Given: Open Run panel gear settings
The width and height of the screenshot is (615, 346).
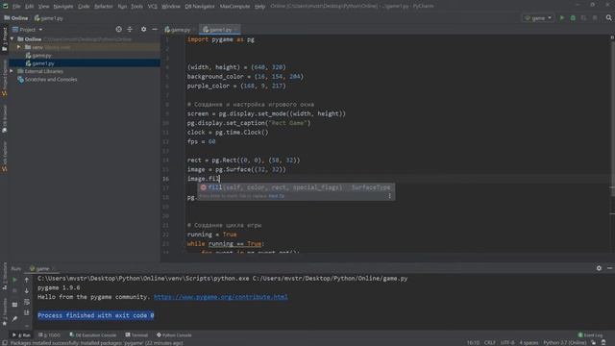Looking at the screenshot, I should (599, 268).
